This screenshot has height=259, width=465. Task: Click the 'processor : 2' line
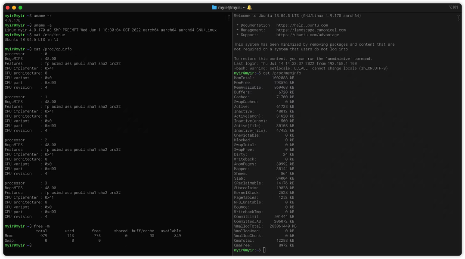tap(26, 140)
